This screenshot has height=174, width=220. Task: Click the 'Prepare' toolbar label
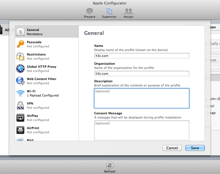(x=89, y=17)
